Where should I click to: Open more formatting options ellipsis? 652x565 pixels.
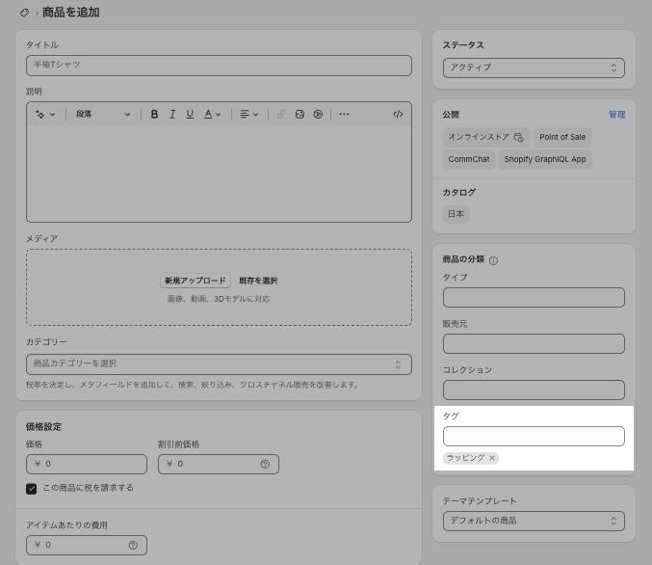(x=344, y=114)
